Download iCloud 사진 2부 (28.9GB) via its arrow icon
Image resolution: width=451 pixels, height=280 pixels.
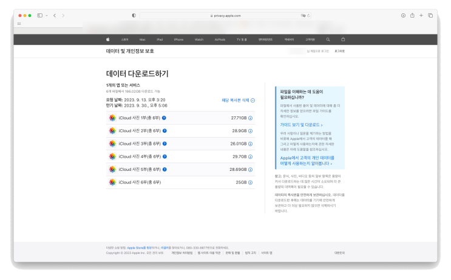click(250, 131)
